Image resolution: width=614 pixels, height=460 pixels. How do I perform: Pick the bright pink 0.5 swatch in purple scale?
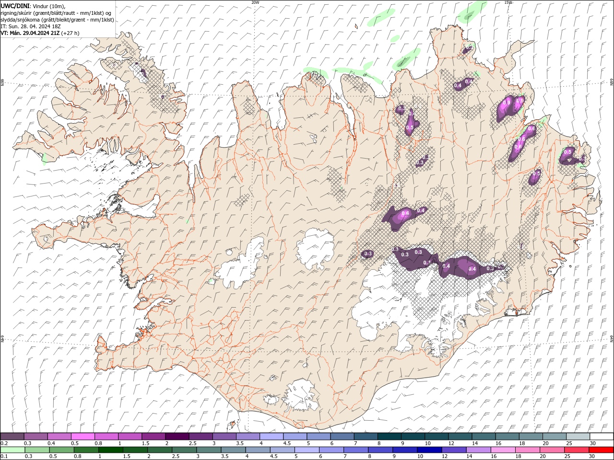(83, 436)
